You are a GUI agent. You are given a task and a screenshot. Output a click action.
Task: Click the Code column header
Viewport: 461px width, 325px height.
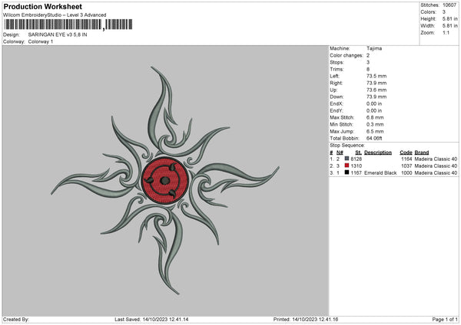click(406, 153)
